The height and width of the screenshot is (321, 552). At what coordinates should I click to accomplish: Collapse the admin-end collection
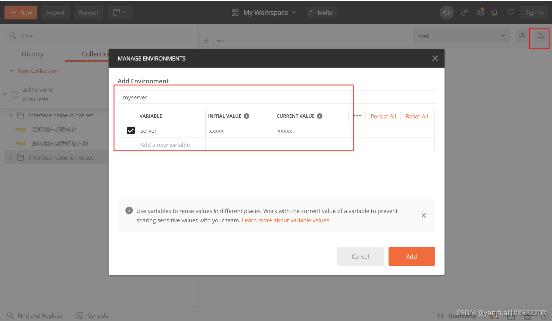[x=5, y=94]
